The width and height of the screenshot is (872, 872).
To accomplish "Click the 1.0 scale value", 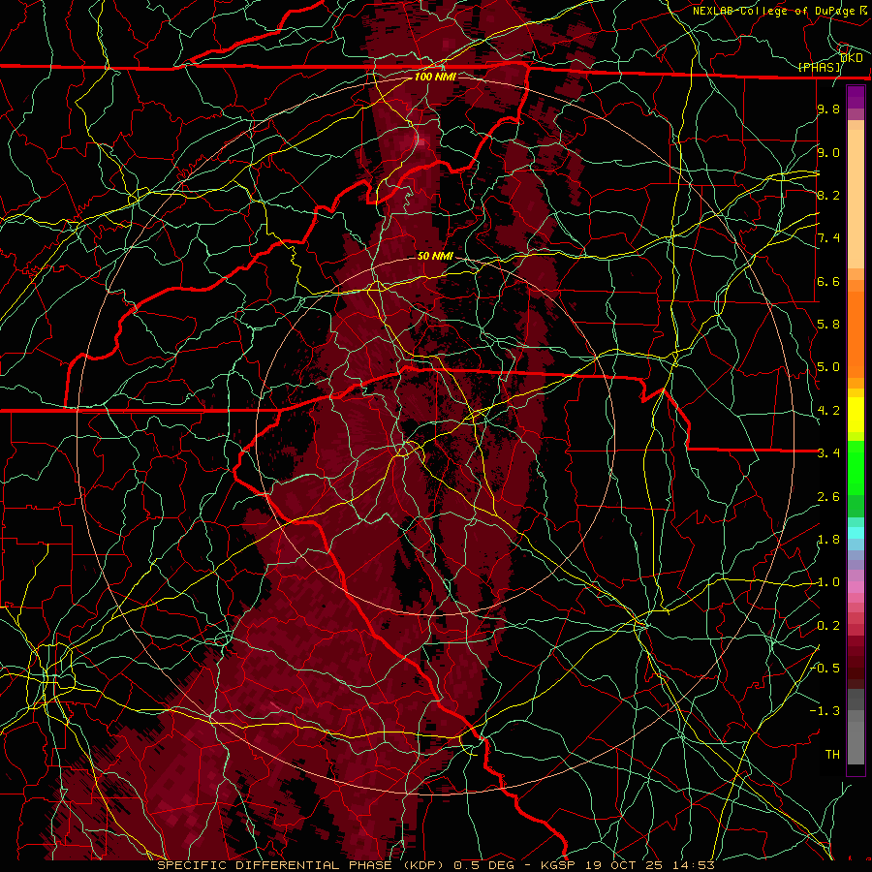I will (828, 582).
